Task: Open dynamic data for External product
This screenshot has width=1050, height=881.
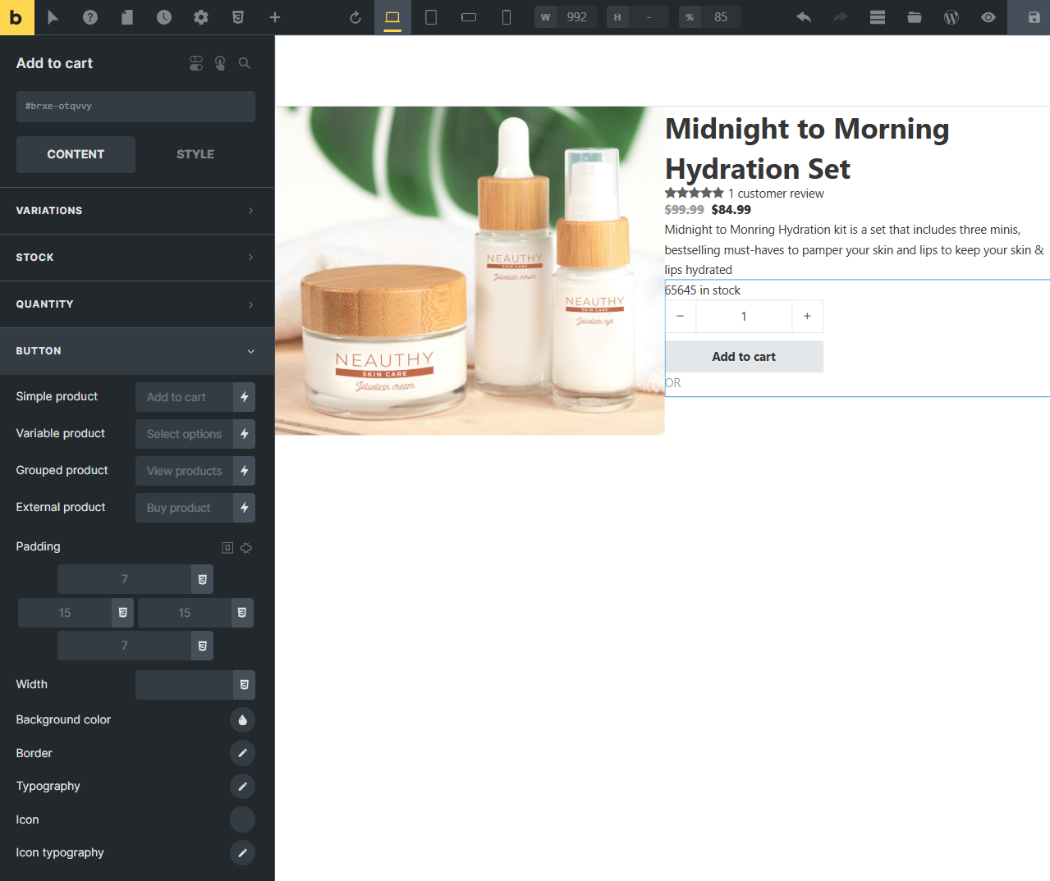Action: point(244,508)
